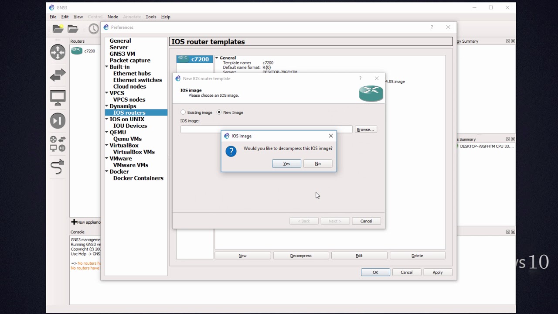Select IOU Devices in the preferences tree
Screen dimensions: 558x314
point(130,126)
